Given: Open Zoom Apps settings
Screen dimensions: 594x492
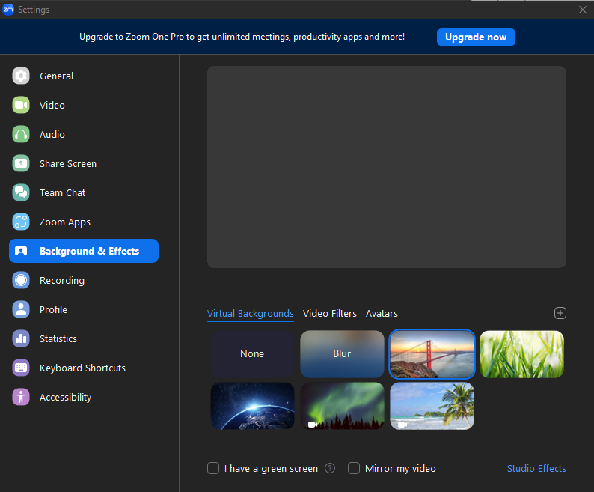Looking at the screenshot, I should [x=84, y=222].
